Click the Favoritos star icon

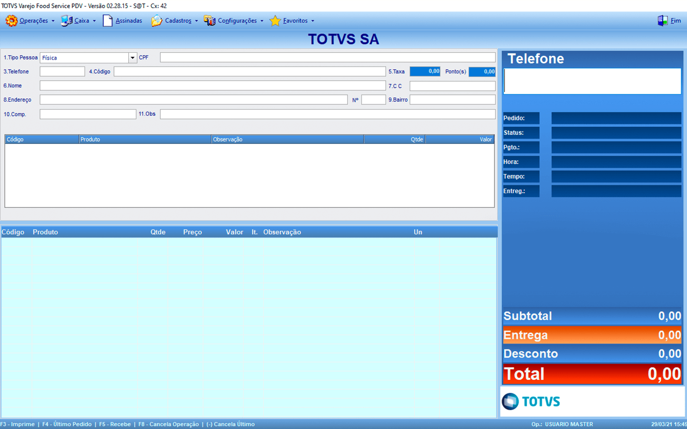275,21
